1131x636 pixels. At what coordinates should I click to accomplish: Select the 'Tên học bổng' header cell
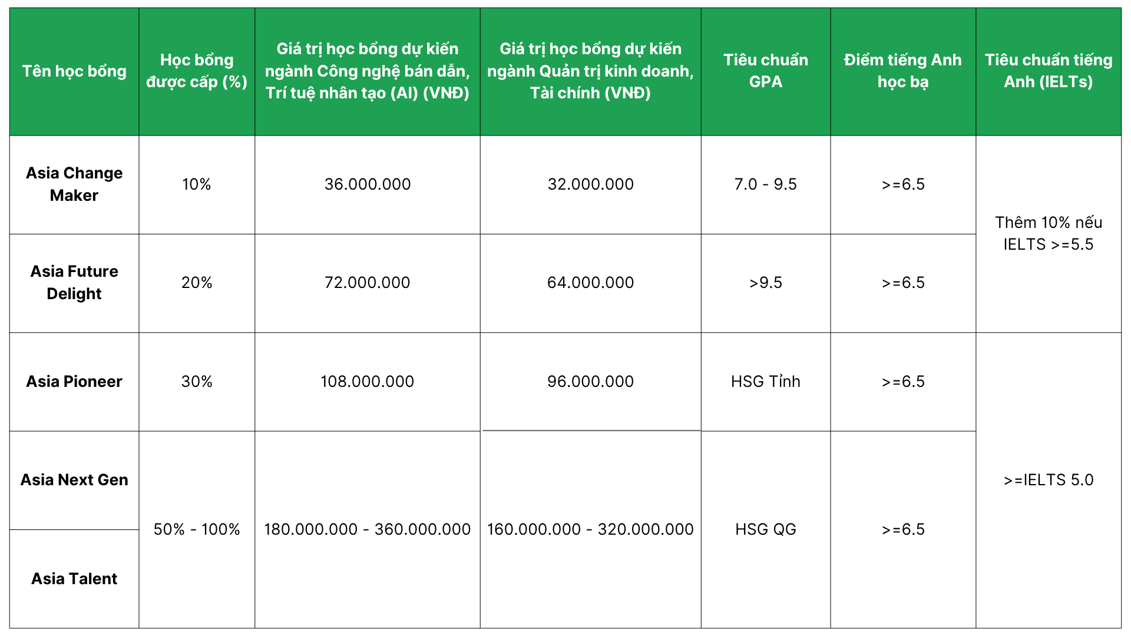[74, 71]
